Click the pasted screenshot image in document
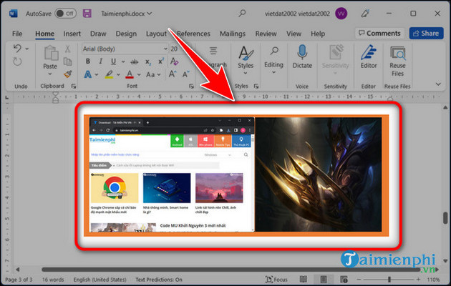Screen dimensions: 451x286 pos(236,175)
